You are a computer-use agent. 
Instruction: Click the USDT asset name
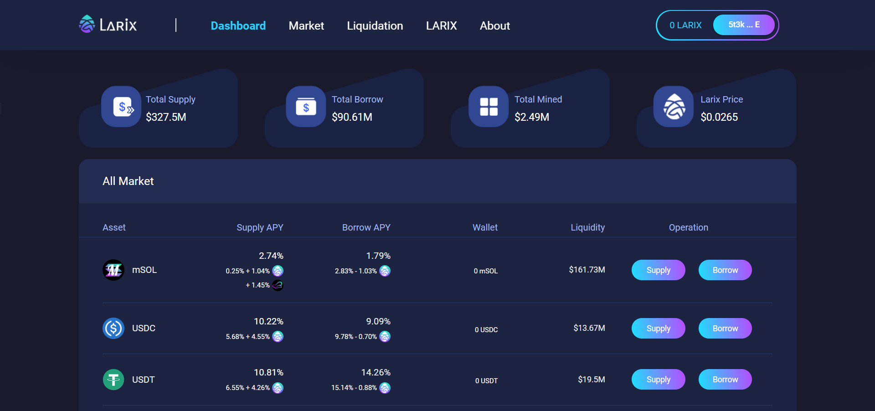(144, 380)
